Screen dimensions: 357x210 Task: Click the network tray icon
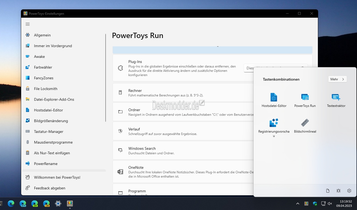pos(323,204)
